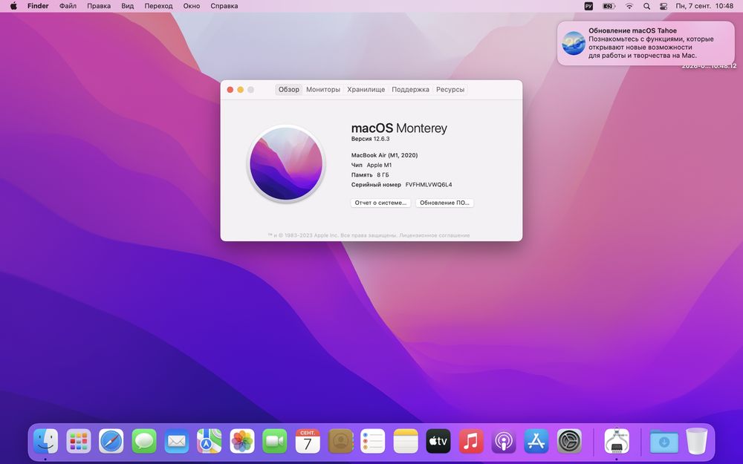
Task: Launch Reminders from the Dock
Action: 373,441
